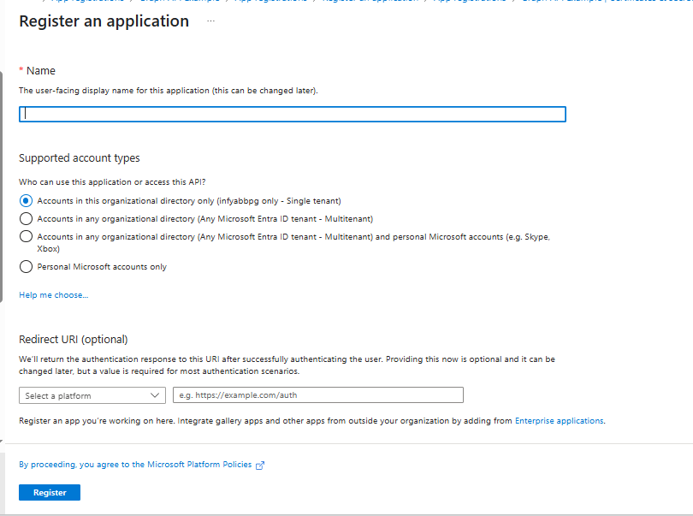
Task: Click the external link icon beside Platform Policies
Action: click(260, 466)
